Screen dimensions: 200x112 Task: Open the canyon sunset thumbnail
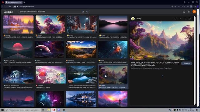(81, 50)
